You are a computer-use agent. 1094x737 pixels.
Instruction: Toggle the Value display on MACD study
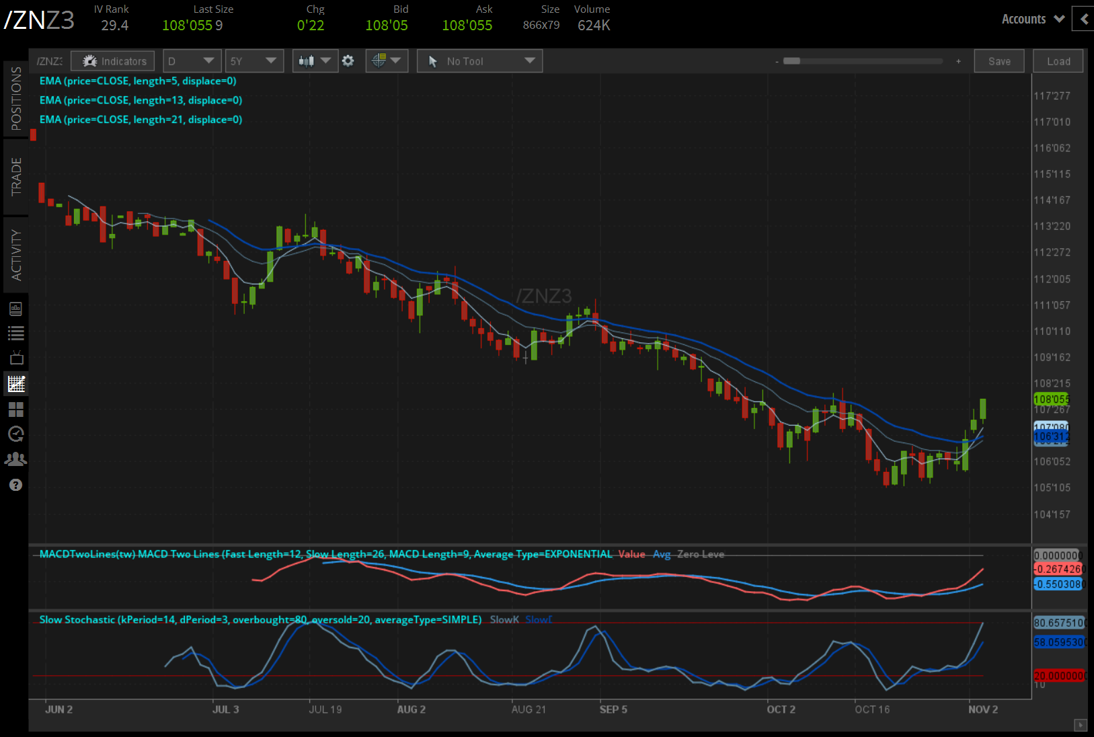pyautogui.click(x=631, y=554)
